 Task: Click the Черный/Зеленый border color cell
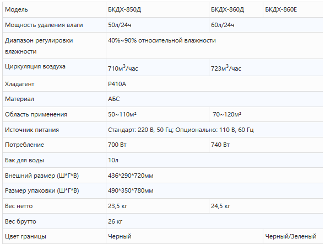click(x=293, y=236)
